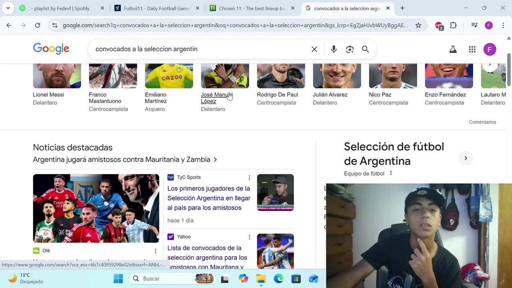Open Lionel Messi player card

click(x=57, y=85)
